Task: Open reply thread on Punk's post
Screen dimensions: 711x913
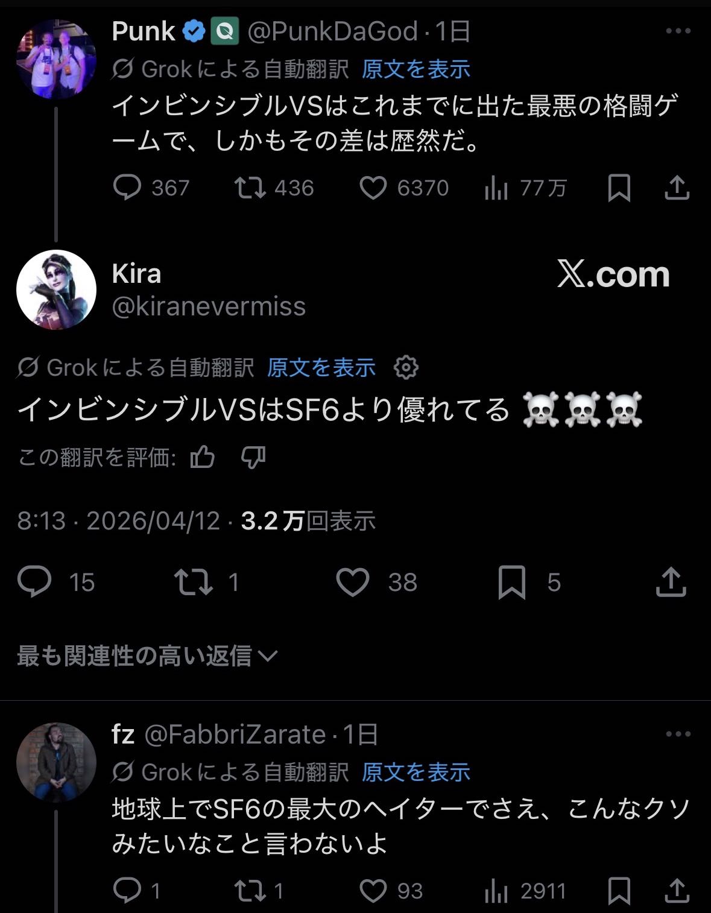Action: pyautogui.click(x=127, y=188)
